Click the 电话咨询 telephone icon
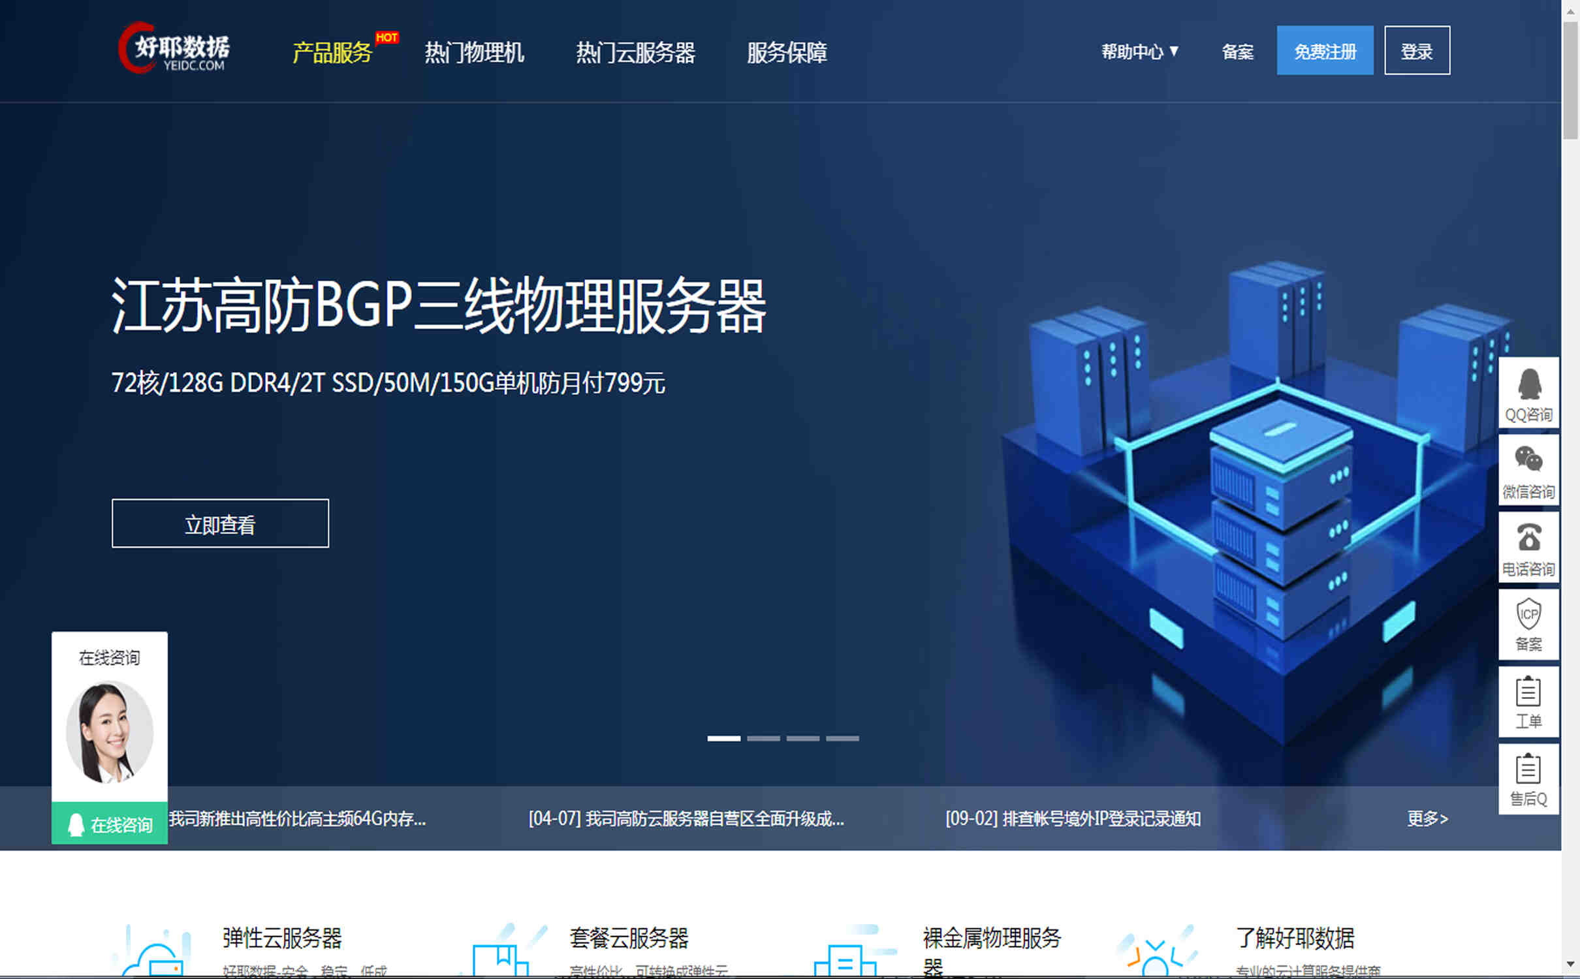The width and height of the screenshot is (1580, 979). click(1528, 538)
